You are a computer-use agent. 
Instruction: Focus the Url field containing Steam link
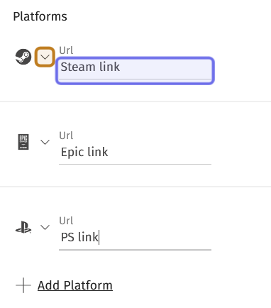pos(135,70)
